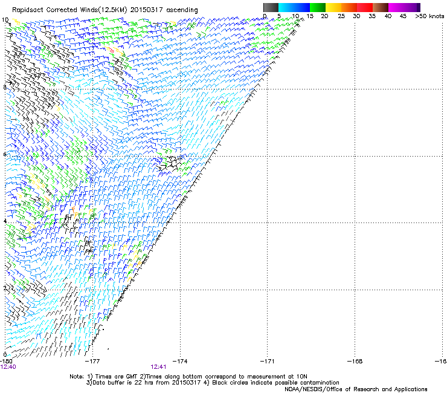Click the '-177' longitude axis label
447x393 pixels.
tap(92, 362)
